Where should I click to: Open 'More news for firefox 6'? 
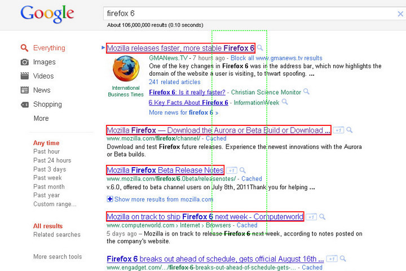tap(184, 113)
